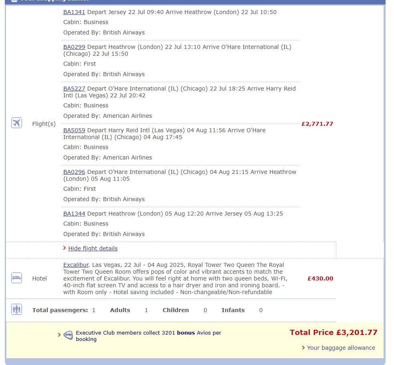The height and width of the screenshot is (365, 394).
Task: Open flight BA5059 link
Action: [74, 130]
